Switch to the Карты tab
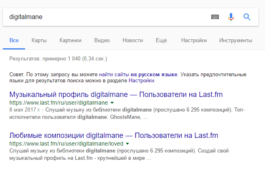 tap(39, 41)
